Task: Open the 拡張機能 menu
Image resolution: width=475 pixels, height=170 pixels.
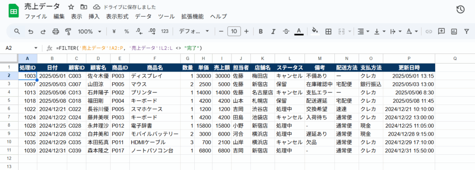Action: coord(193,16)
